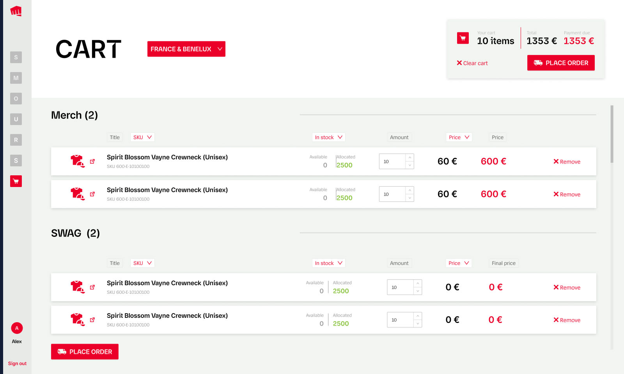Screen dimensions: 624x374
Task: Increase amount in first SWAG row stepper
Action: (x=418, y=283)
